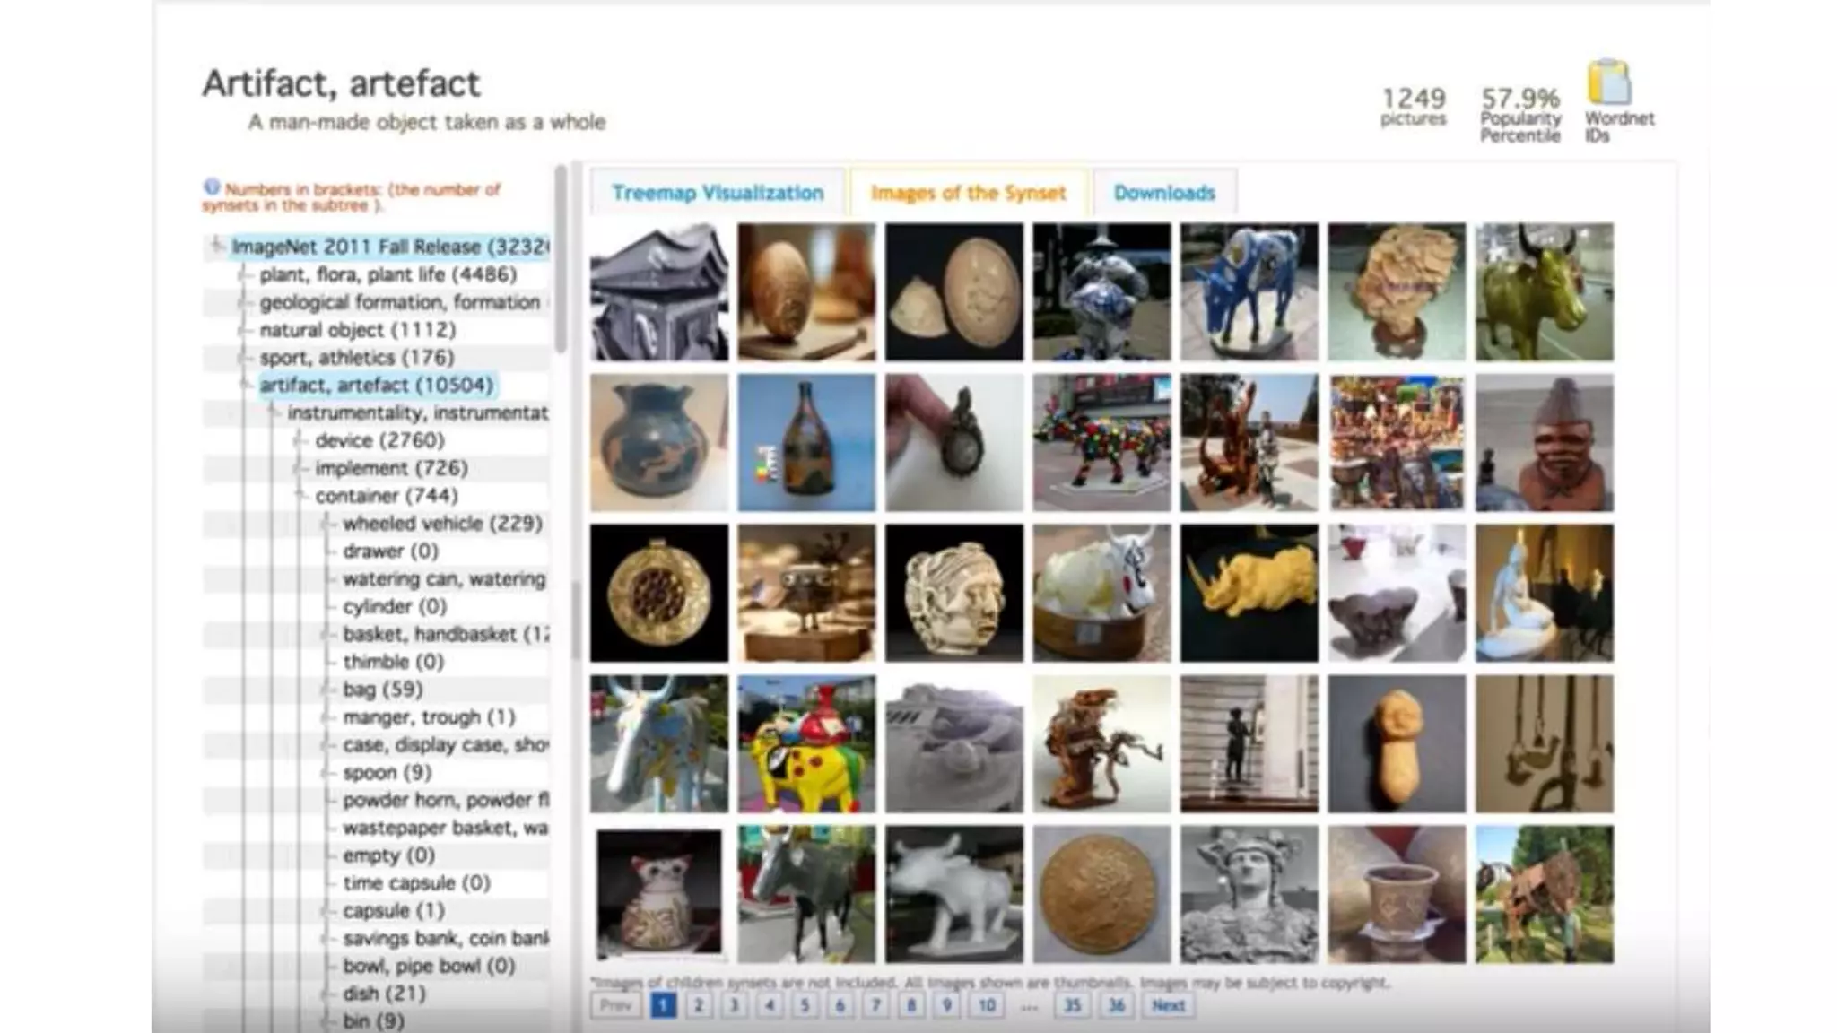This screenshot has width=1837, height=1033.
Task: Click the blue info icon beside brackets note
Action: [x=212, y=187]
